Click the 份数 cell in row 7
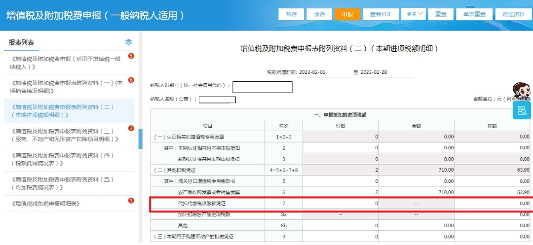Viewport: 533px width, 245px height. click(340, 204)
